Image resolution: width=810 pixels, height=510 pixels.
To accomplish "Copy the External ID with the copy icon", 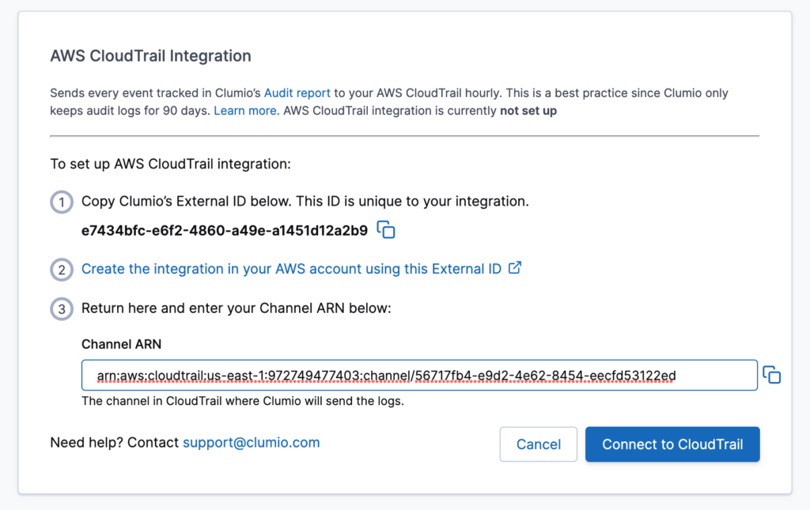I will (x=386, y=230).
